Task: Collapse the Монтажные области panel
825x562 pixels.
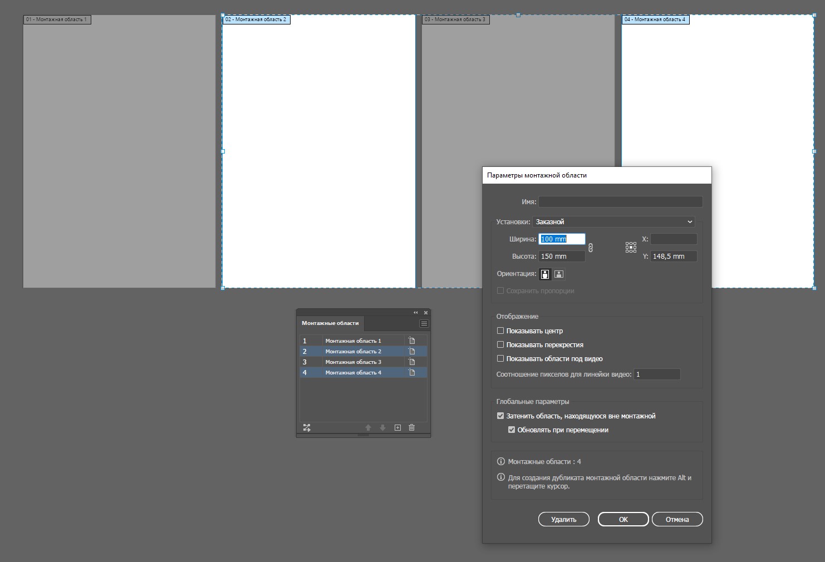Action: 415,313
